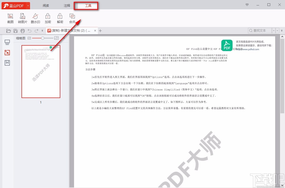This screenshot has width=285, height=188.
Task: Click the scroll up arrow of document view
Action: [x=282, y=37]
